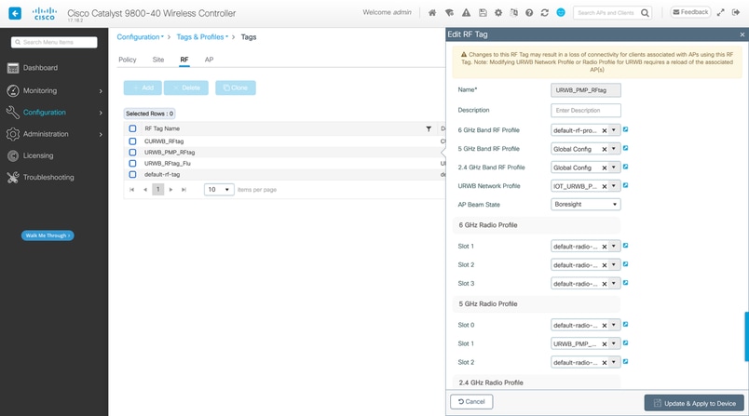Check the URWB_RFtag_Flu row checkbox

point(133,163)
